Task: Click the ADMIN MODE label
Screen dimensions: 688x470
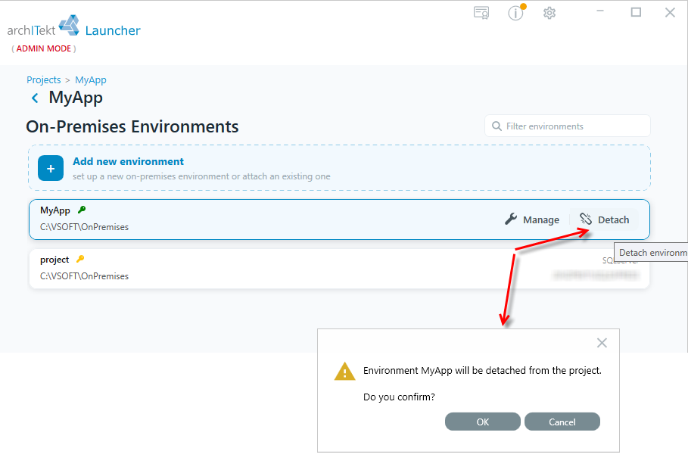Action: [43, 48]
